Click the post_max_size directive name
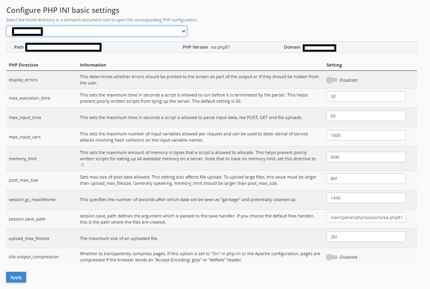The image size is (430, 289). pyautogui.click(x=23, y=180)
